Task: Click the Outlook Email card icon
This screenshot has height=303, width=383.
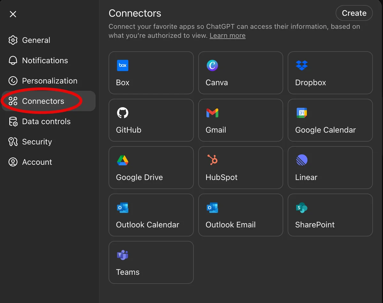Action: coord(212,208)
